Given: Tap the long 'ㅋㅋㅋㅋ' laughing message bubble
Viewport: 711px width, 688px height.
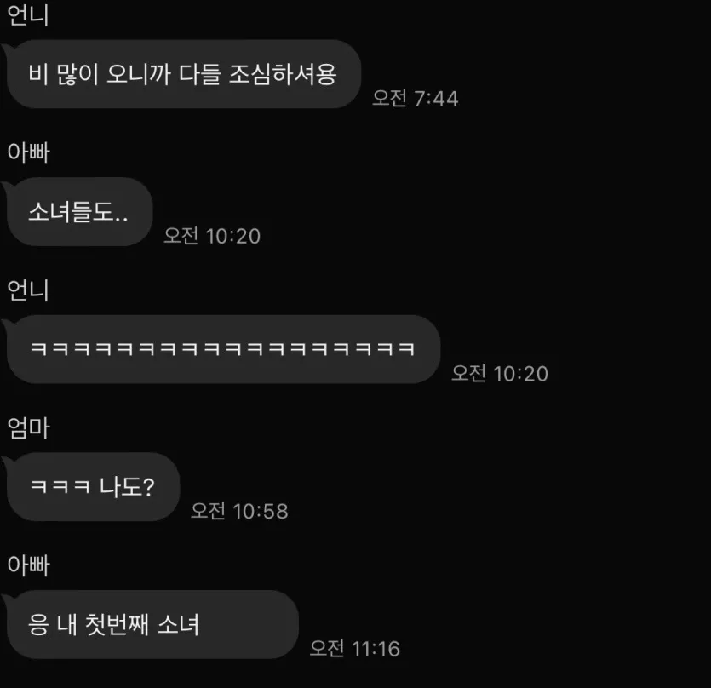Looking at the screenshot, I should 222,349.
